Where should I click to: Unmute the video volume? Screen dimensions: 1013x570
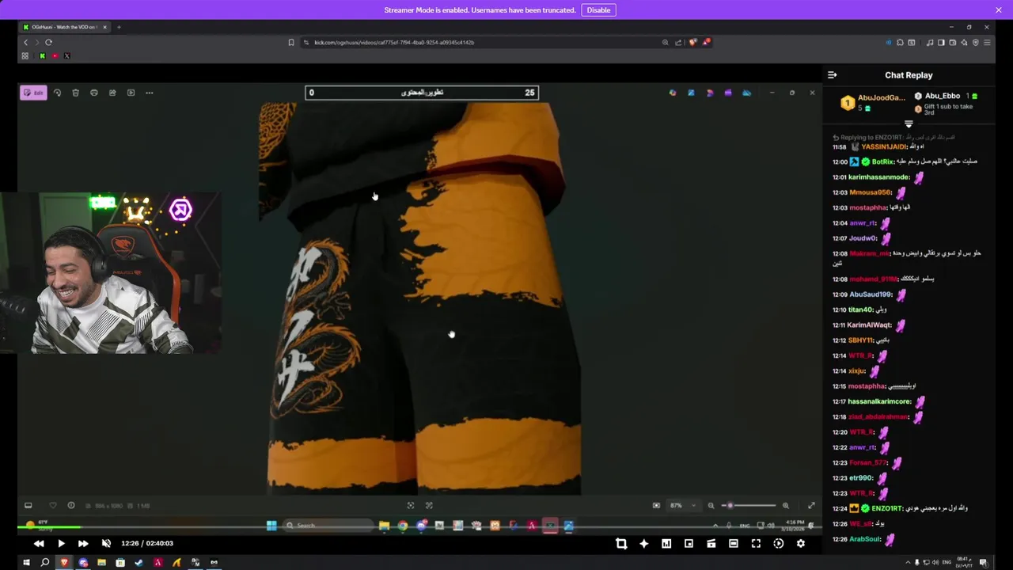106,543
